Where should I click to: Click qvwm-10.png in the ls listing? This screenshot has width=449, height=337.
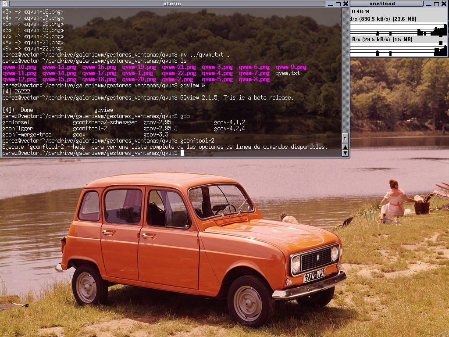[x=19, y=67]
